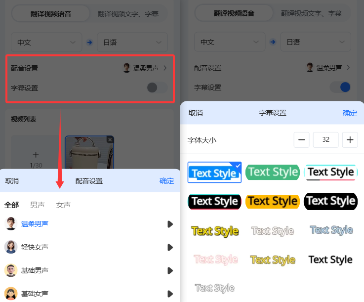Screen dimensions: 364x302
Task: Select gold outlined Text Style, fourth row
Action: pyautogui.click(x=273, y=260)
